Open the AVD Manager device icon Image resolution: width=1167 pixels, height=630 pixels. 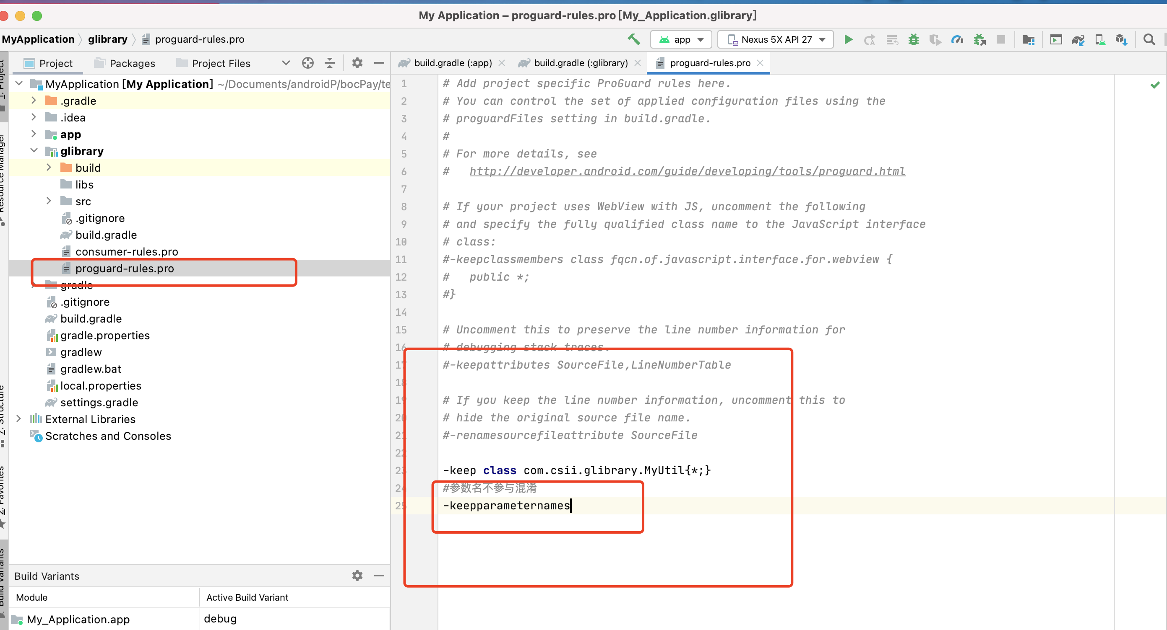coord(1100,40)
